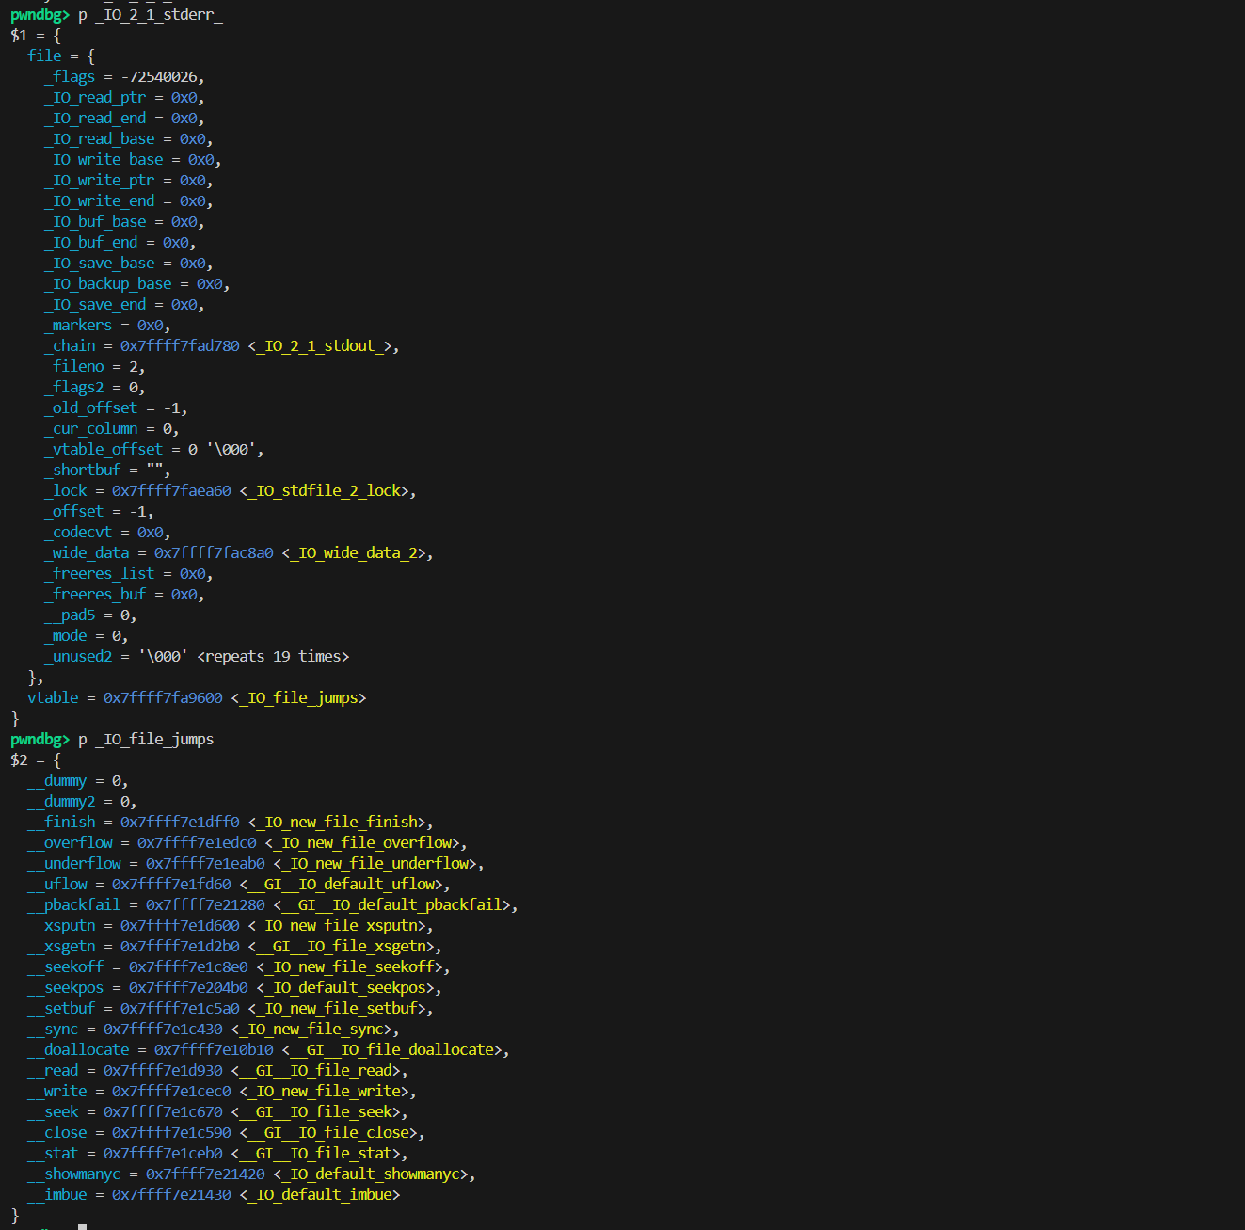
Task: Select the _flags value -72540026
Action: point(160,77)
